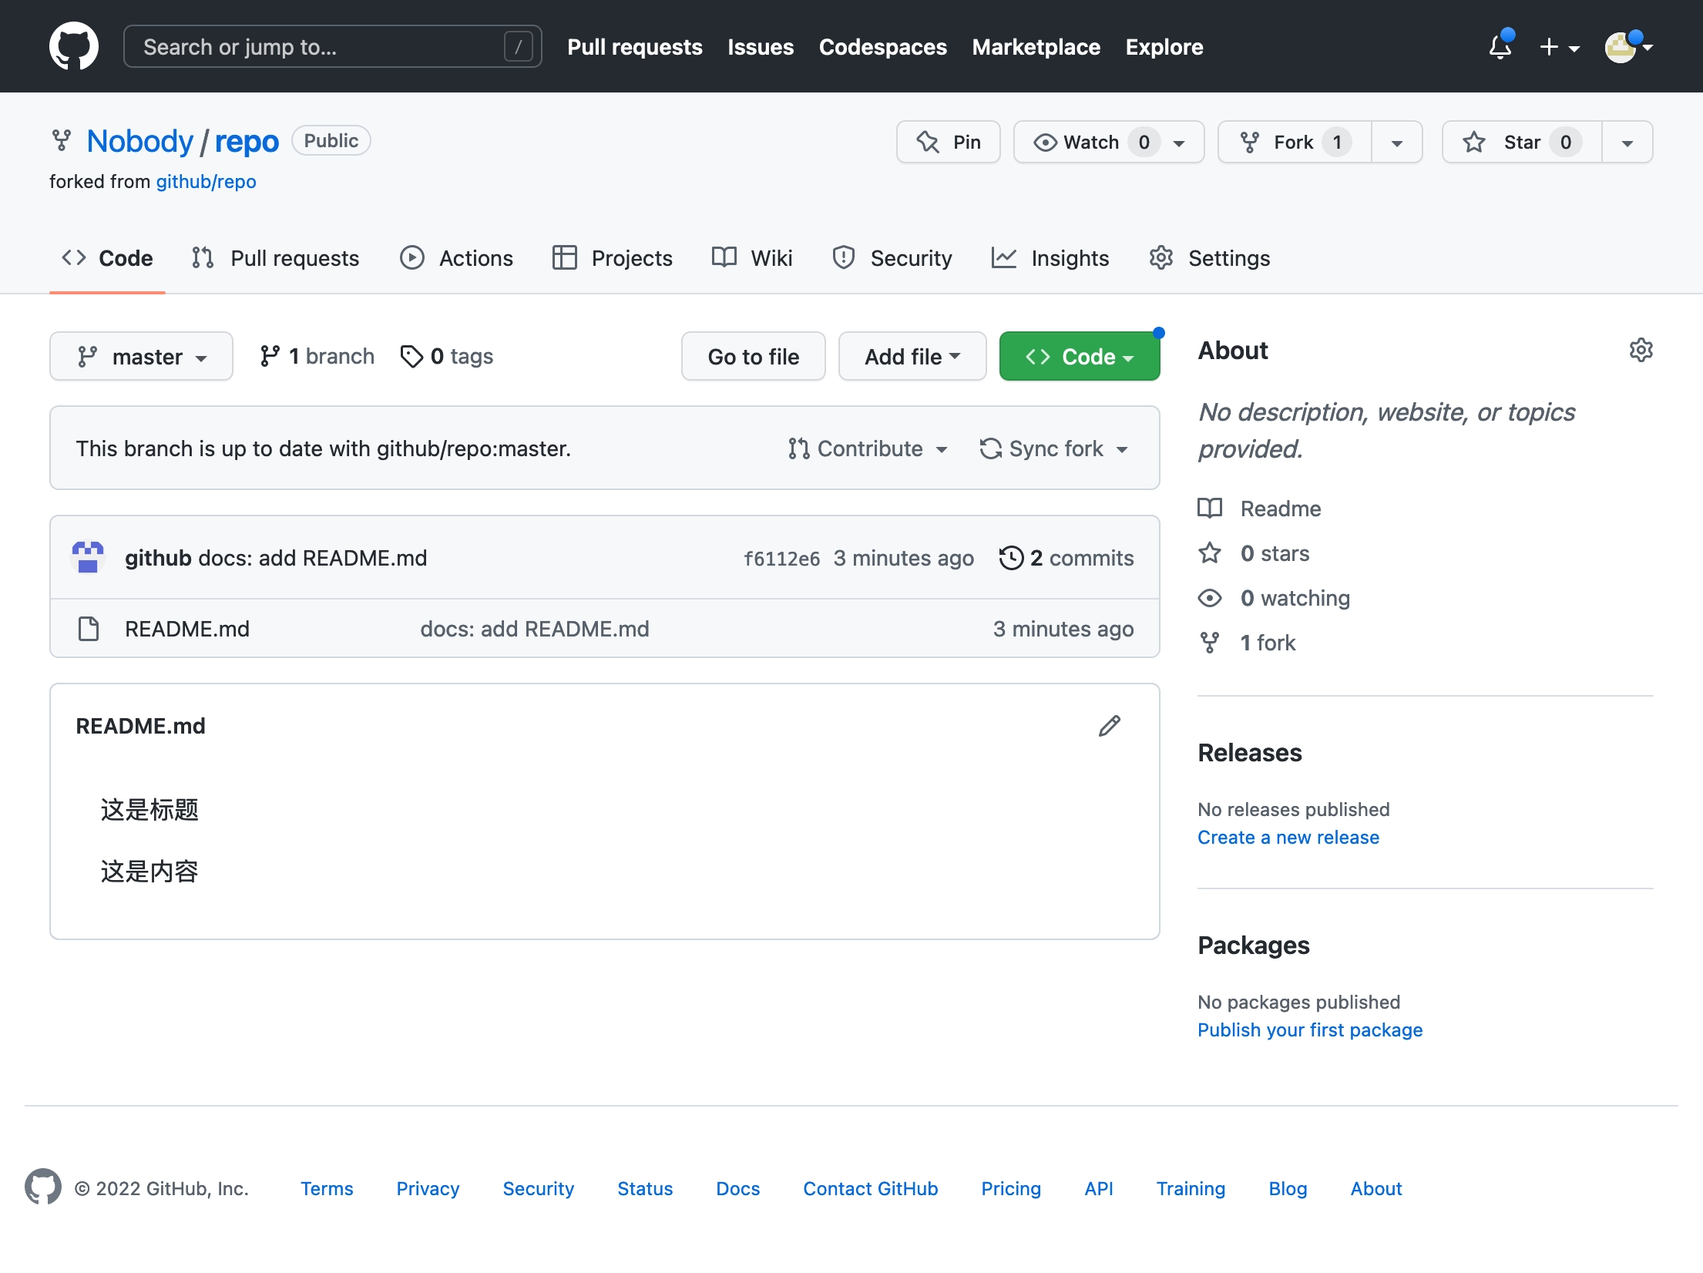This screenshot has width=1703, height=1273.
Task: Open the Sync fork dropdown
Action: [1054, 448]
